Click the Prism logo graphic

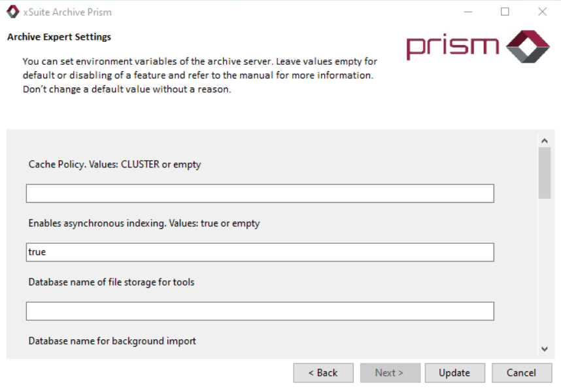click(x=477, y=46)
